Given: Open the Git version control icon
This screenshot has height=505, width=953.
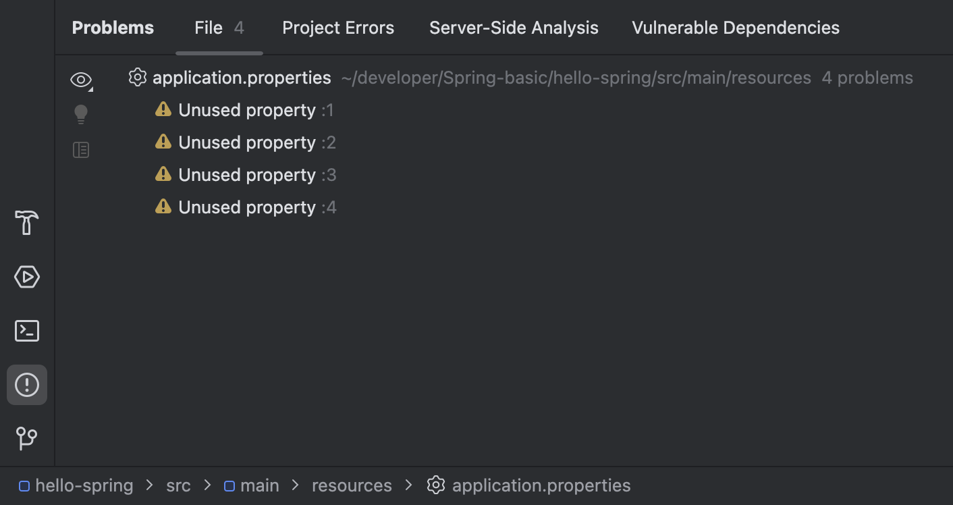Looking at the screenshot, I should pyautogui.click(x=27, y=439).
